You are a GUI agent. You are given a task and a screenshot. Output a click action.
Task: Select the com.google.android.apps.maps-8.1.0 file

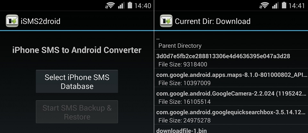point(231,78)
